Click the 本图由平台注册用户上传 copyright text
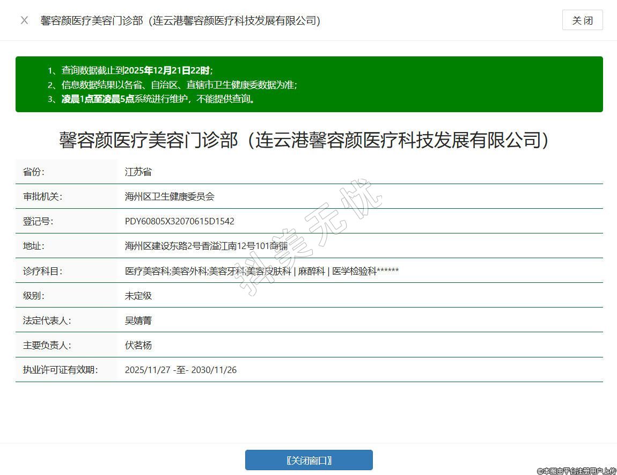Image resolution: width=617 pixels, height=475 pixels. click(576, 471)
